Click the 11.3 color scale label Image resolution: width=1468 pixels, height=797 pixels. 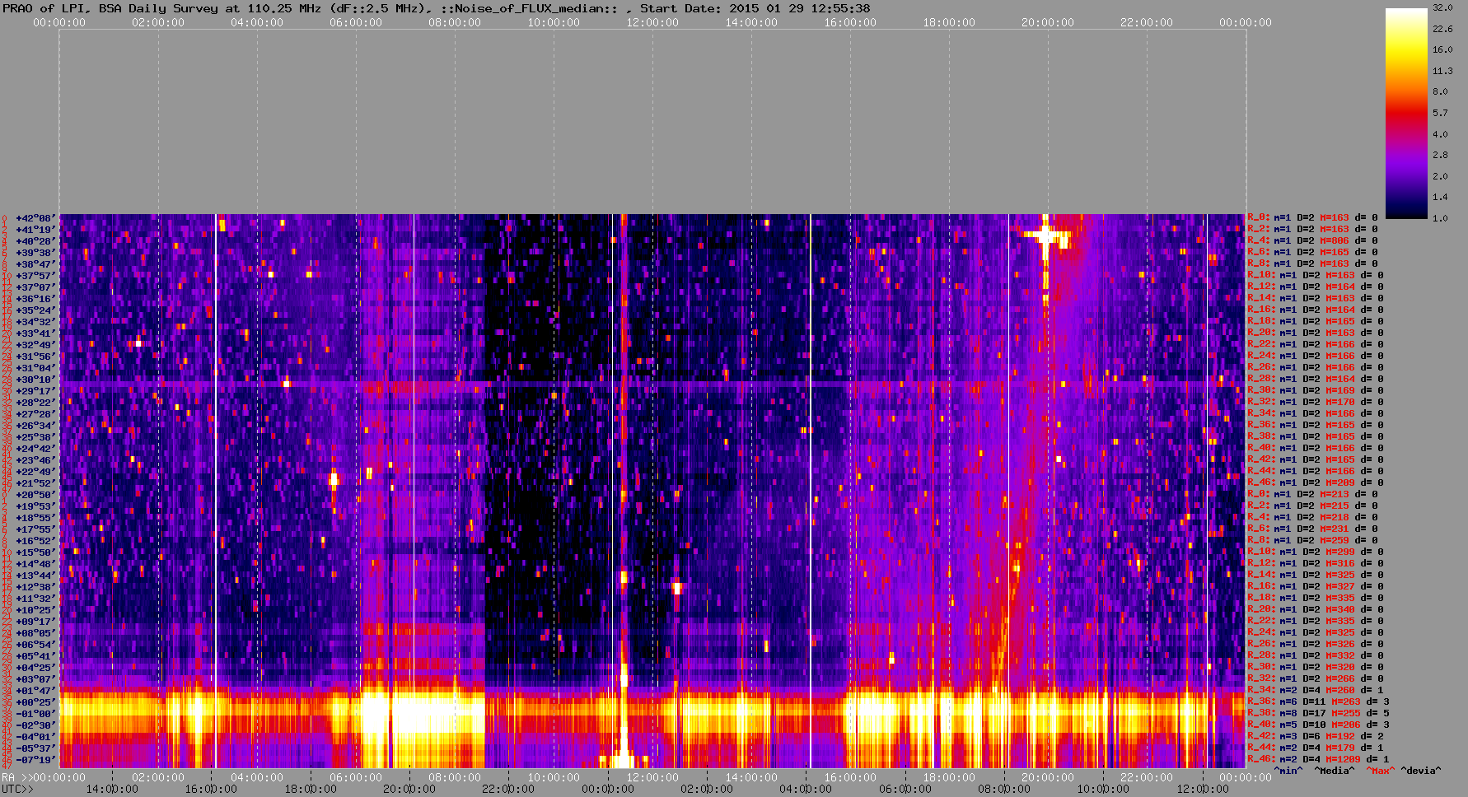coord(1442,71)
